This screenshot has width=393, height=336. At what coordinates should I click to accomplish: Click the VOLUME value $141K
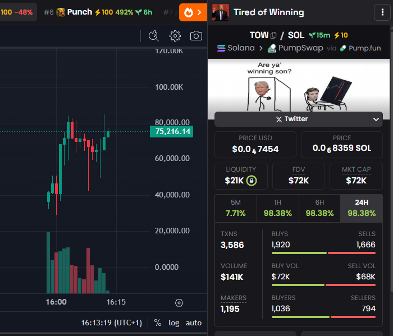(x=232, y=277)
